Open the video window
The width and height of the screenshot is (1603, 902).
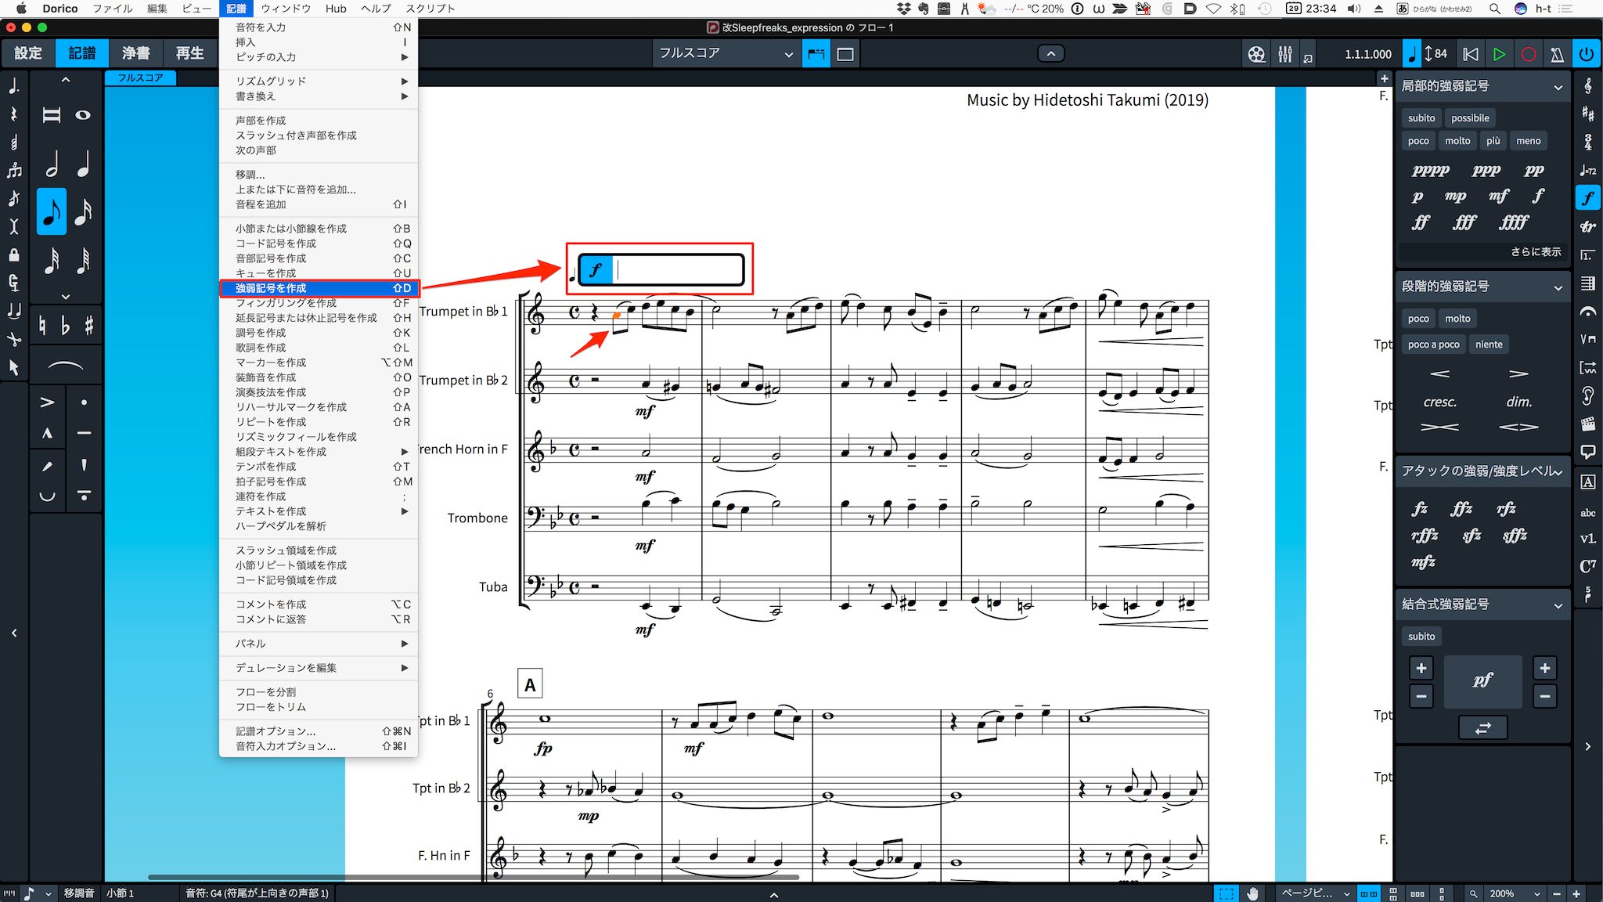click(1256, 54)
